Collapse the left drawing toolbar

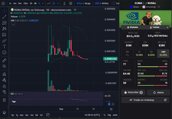click(x=8, y=107)
